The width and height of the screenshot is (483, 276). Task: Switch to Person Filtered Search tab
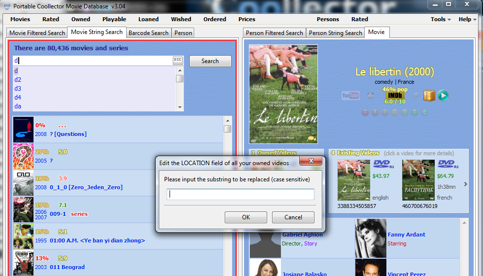[x=275, y=33]
